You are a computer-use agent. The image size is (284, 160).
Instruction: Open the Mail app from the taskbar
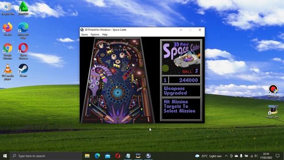point(107,156)
